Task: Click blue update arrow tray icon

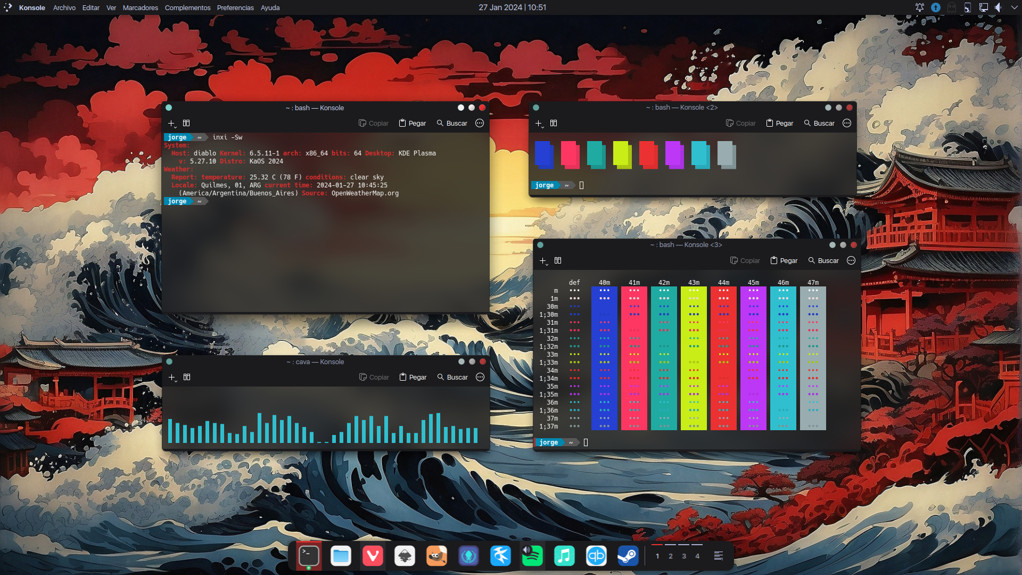Action: point(935,7)
